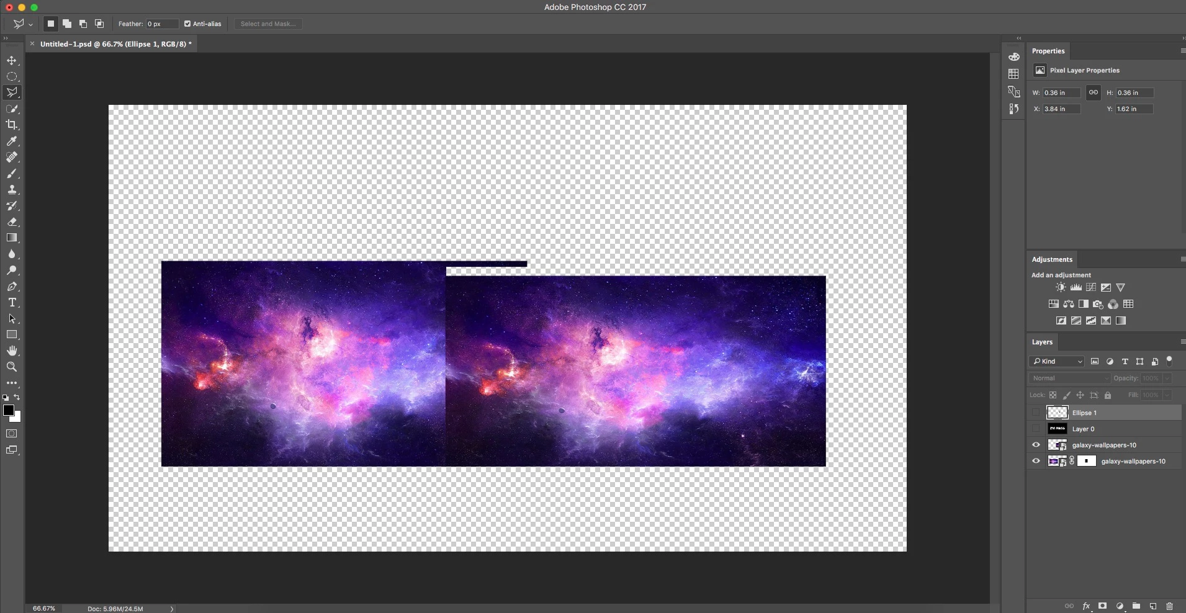Toggle mask link on bottom galaxy layer

click(x=1072, y=461)
